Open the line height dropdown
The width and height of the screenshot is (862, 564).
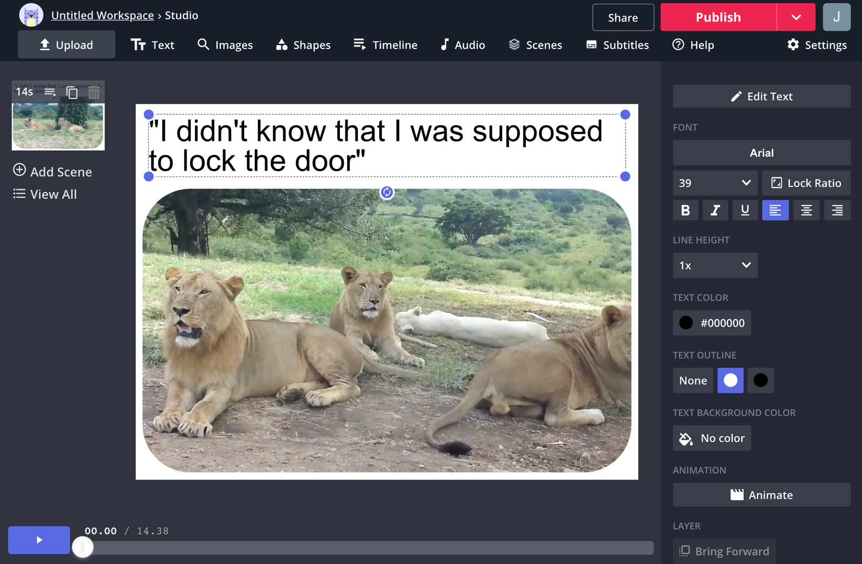click(715, 265)
